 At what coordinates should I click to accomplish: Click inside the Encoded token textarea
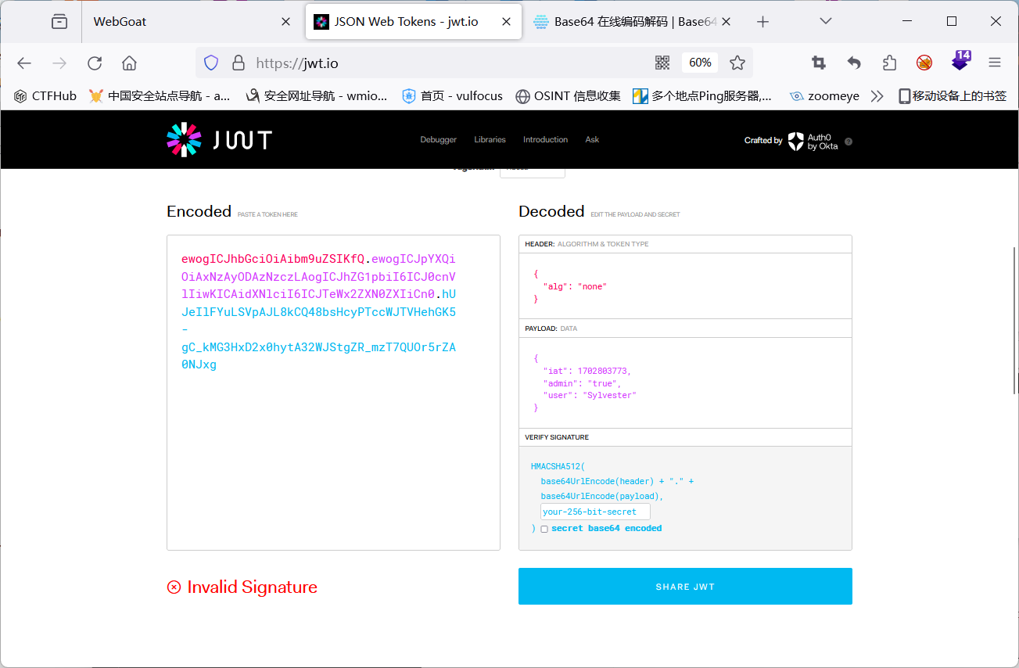point(333,393)
